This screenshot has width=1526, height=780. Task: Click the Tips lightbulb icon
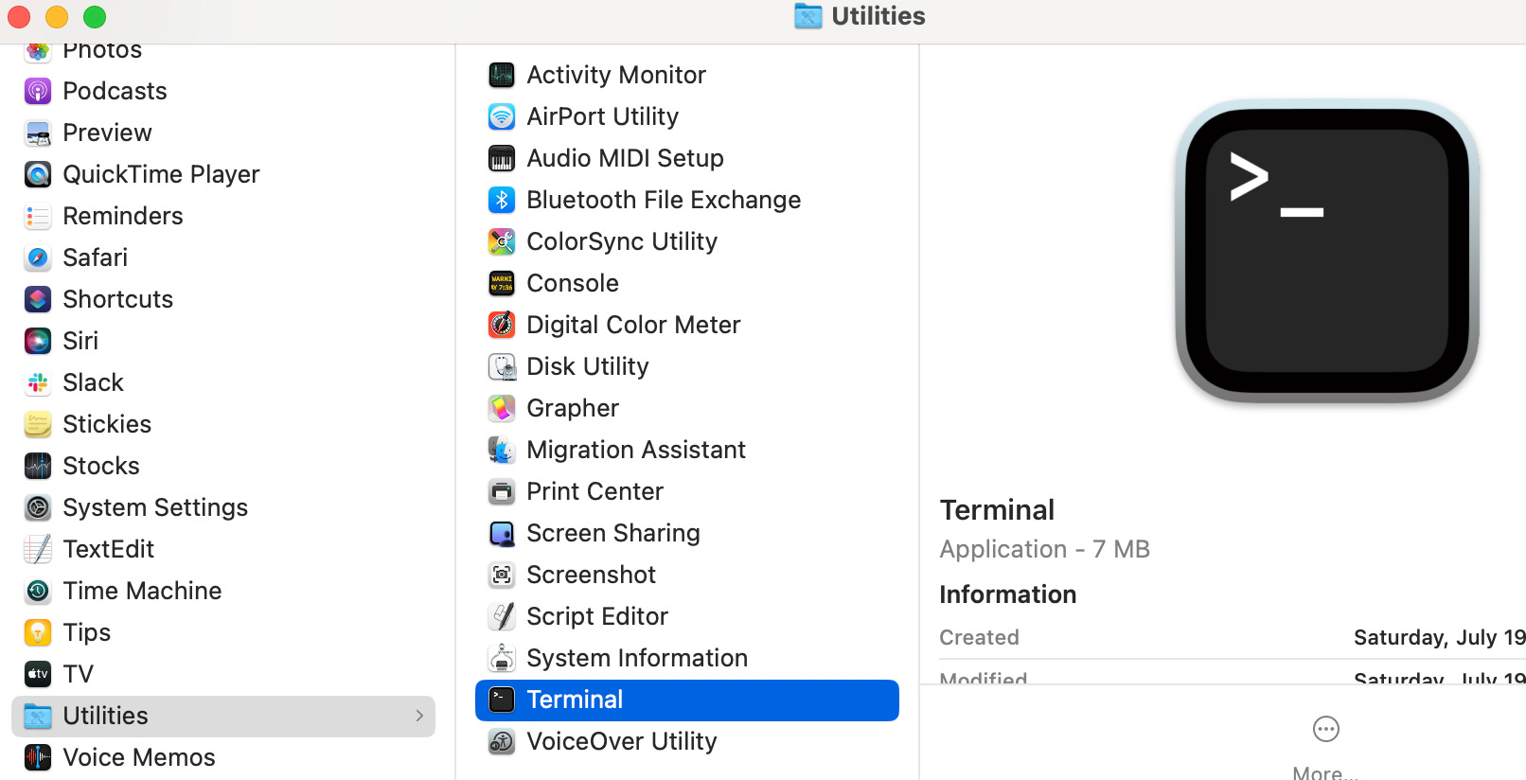(38, 632)
